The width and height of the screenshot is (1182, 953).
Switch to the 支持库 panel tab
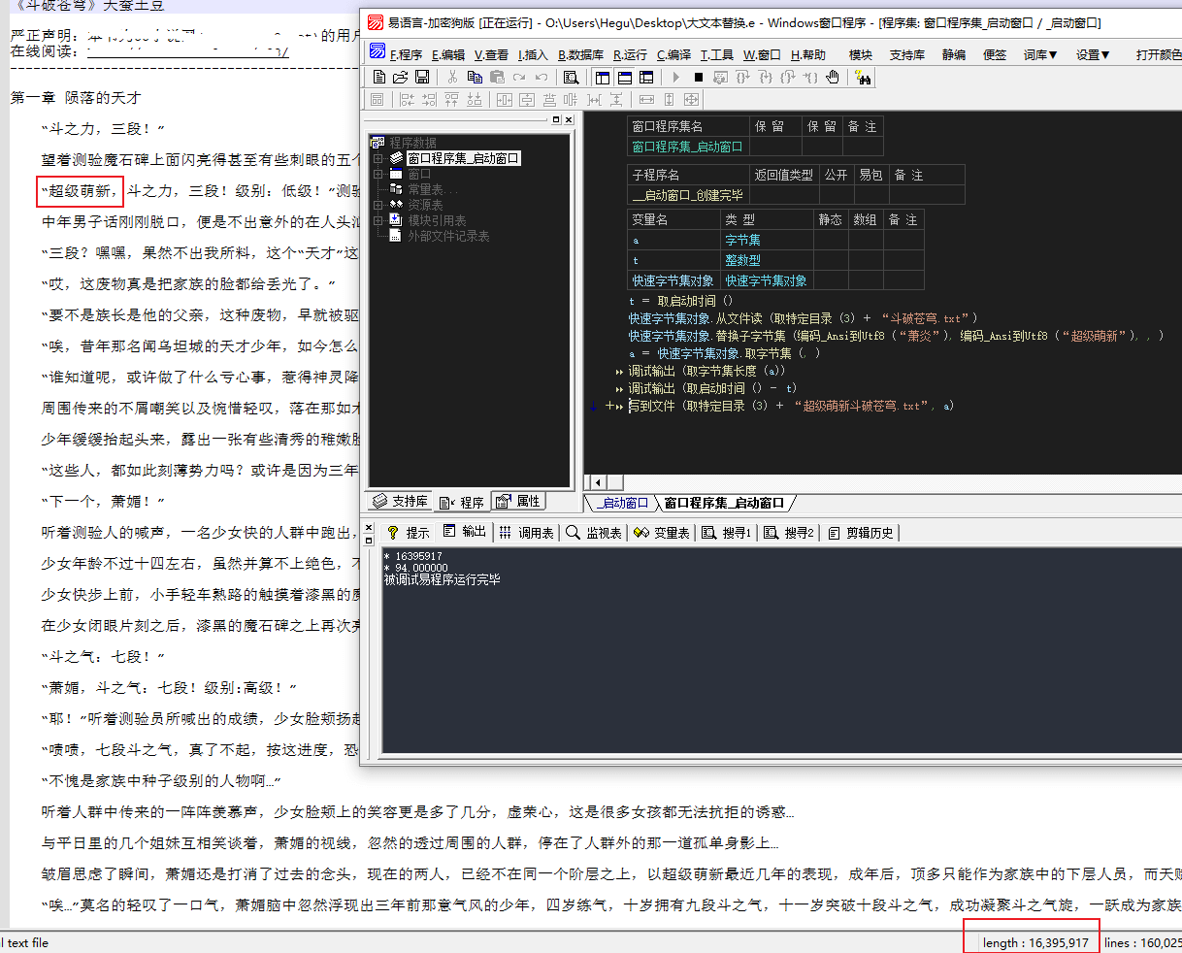click(x=400, y=502)
